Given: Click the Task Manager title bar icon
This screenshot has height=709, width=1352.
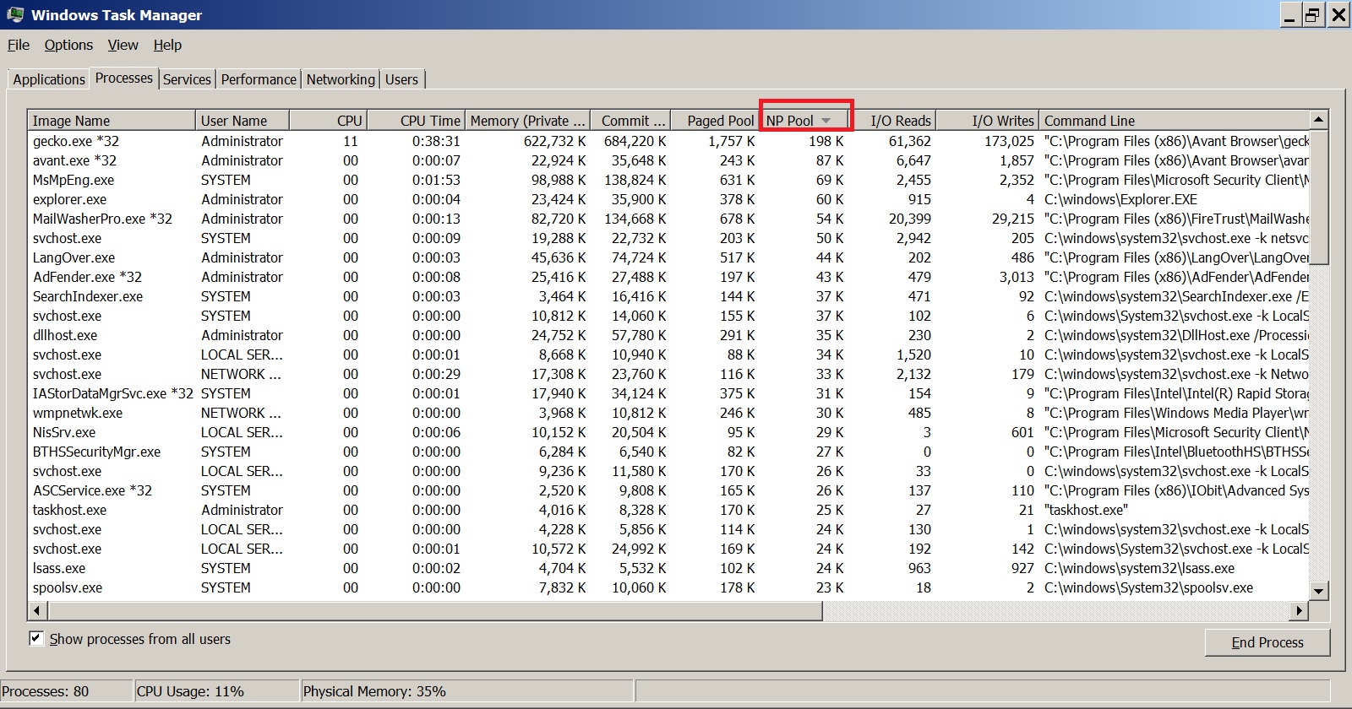Looking at the screenshot, I should pos(15,14).
